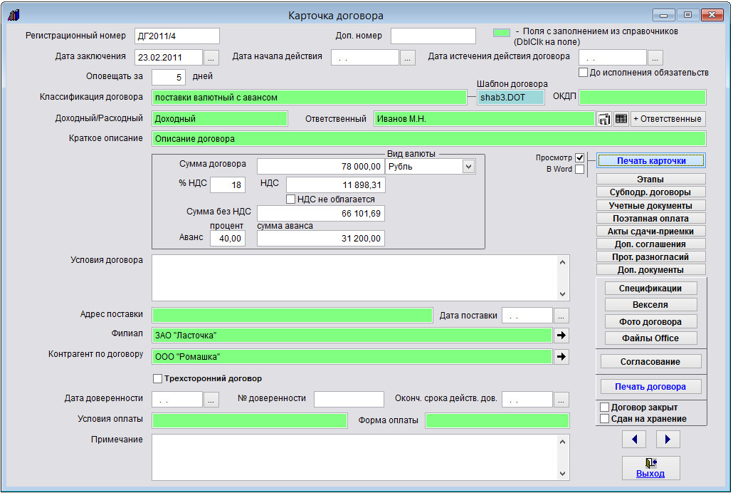733x493 pixels.
Task: Open date picker for Дата заключения
Action: tap(213, 58)
